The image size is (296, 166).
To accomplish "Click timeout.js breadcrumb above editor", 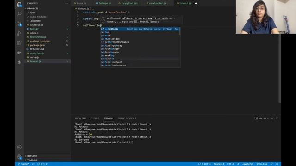I will pos(83,9).
